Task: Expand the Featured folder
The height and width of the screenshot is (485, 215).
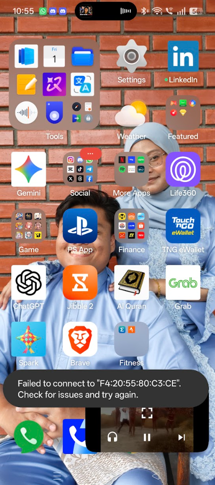Action: [183, 113]
